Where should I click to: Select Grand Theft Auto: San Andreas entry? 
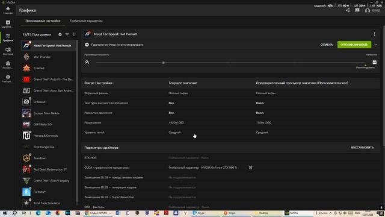pos(49,90)
